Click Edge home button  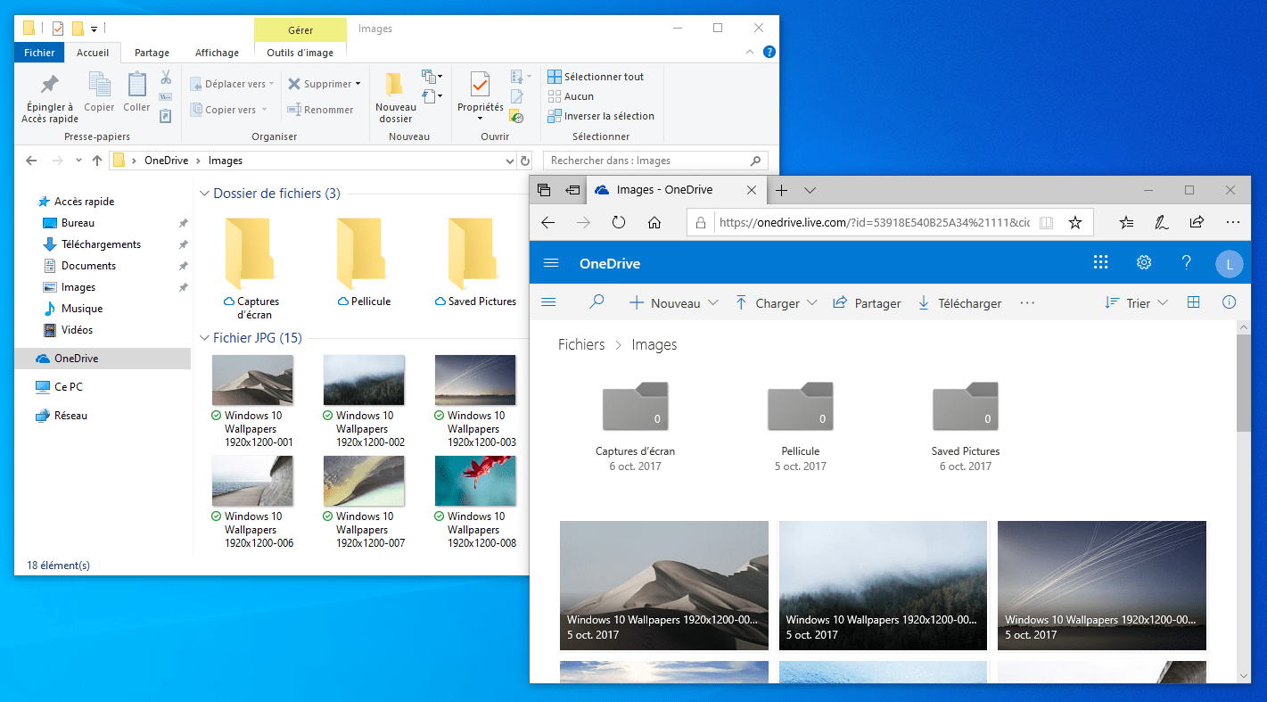tap(654, 222)
